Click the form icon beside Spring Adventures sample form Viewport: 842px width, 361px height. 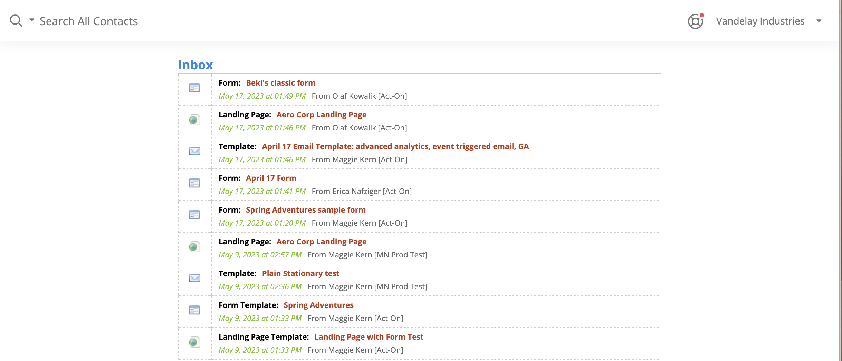click(x=194, y=215)
